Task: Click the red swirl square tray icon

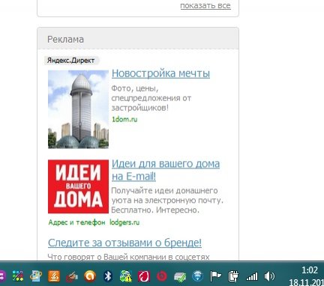Action: click(144, 276)
